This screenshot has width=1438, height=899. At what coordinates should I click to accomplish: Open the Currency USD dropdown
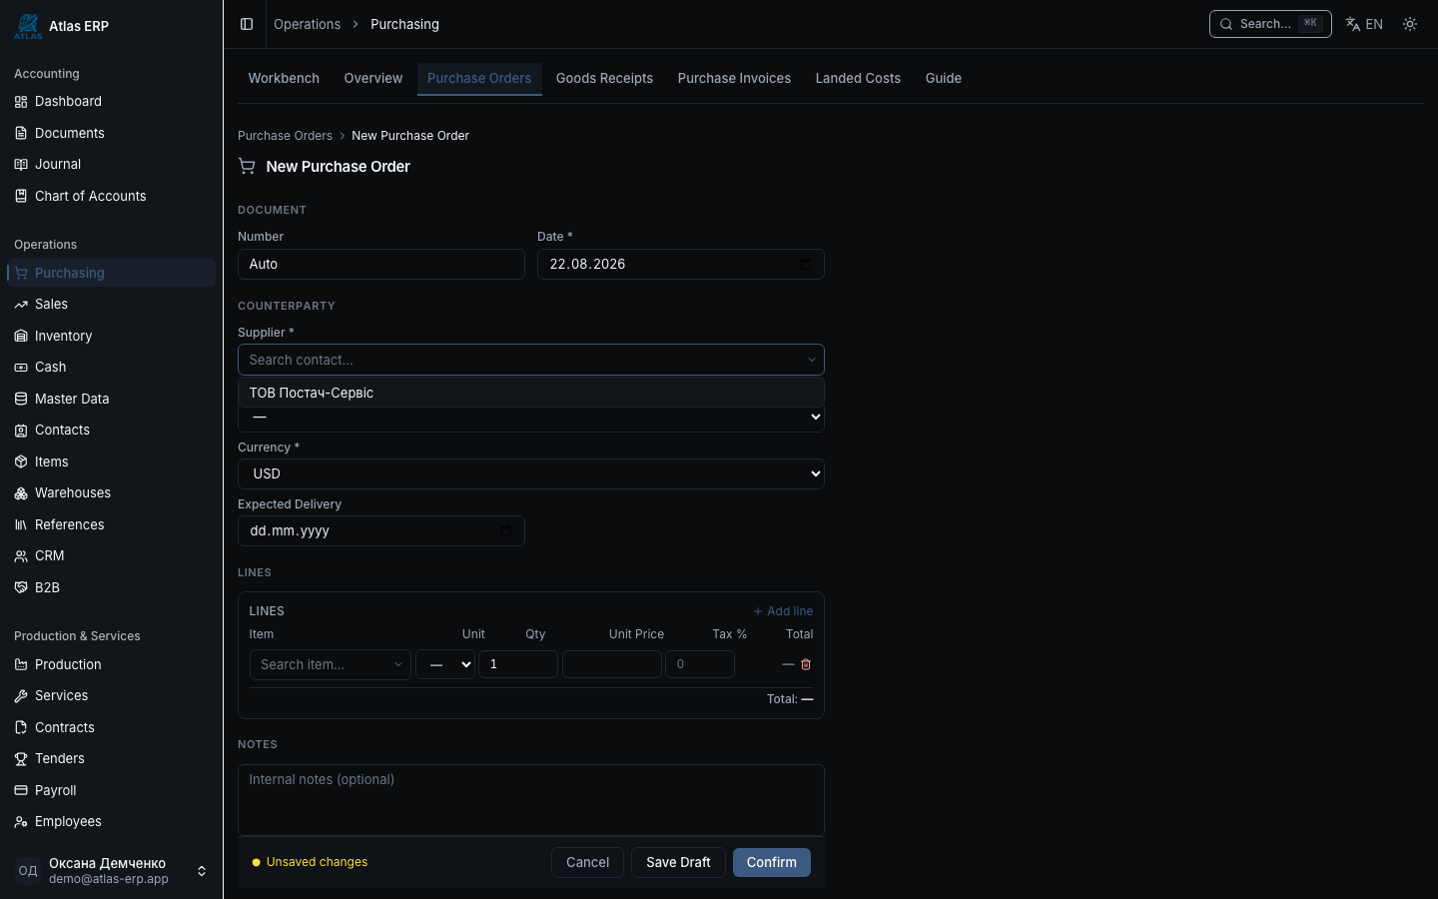(531, 473)
